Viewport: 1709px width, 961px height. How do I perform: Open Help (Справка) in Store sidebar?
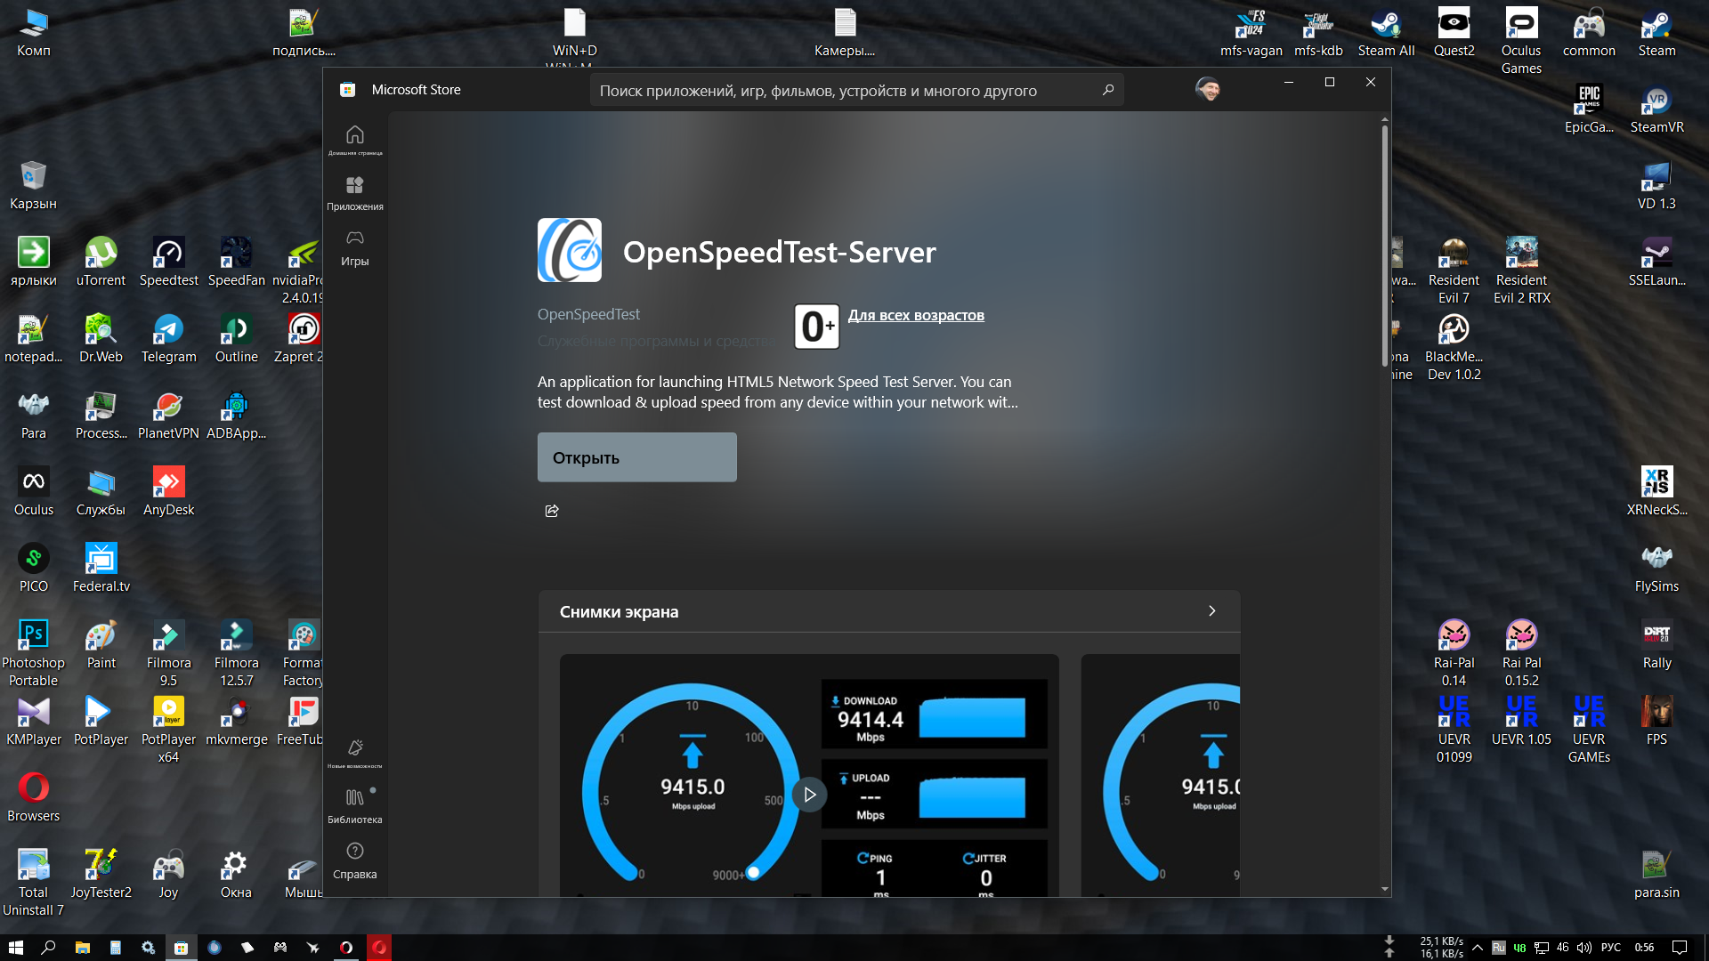coord(355,860)
